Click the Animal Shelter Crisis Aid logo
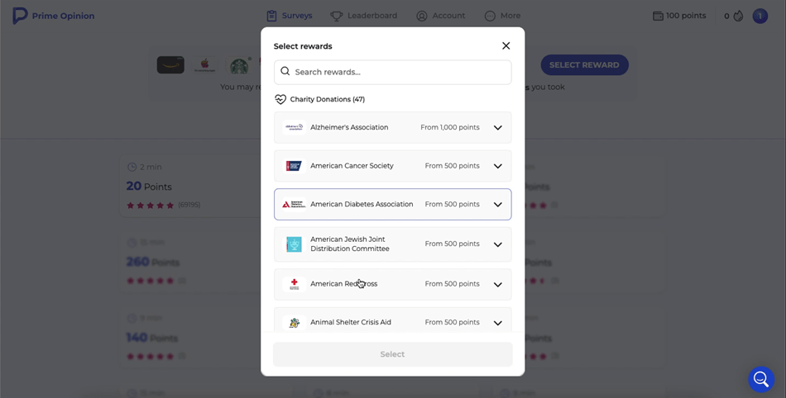786x398 pixels. coord(295,323)
